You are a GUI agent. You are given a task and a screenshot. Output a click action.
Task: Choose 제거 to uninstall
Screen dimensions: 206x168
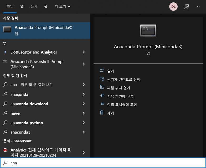(x=110, y=113)
